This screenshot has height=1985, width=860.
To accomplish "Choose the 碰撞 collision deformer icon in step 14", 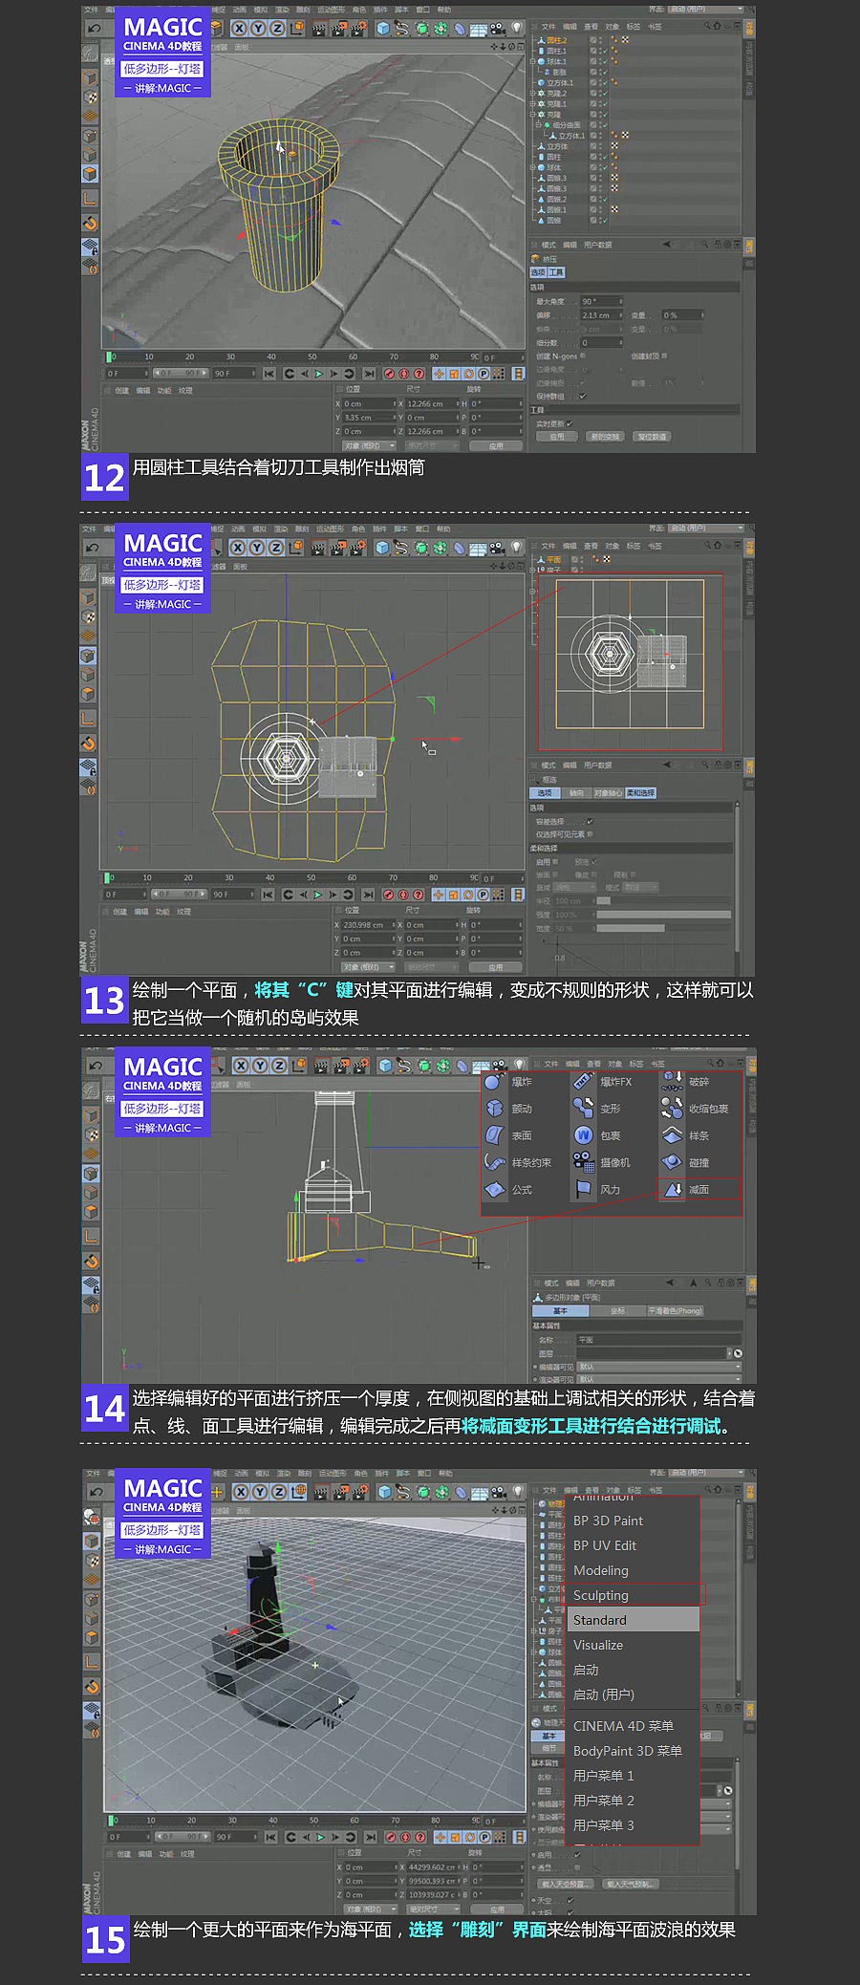I will tap(672, 1162).
